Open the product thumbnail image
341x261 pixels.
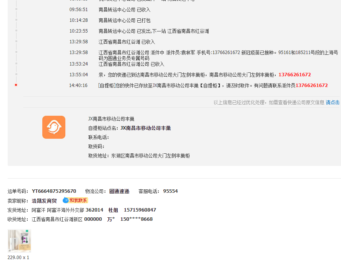coord(19,241)
